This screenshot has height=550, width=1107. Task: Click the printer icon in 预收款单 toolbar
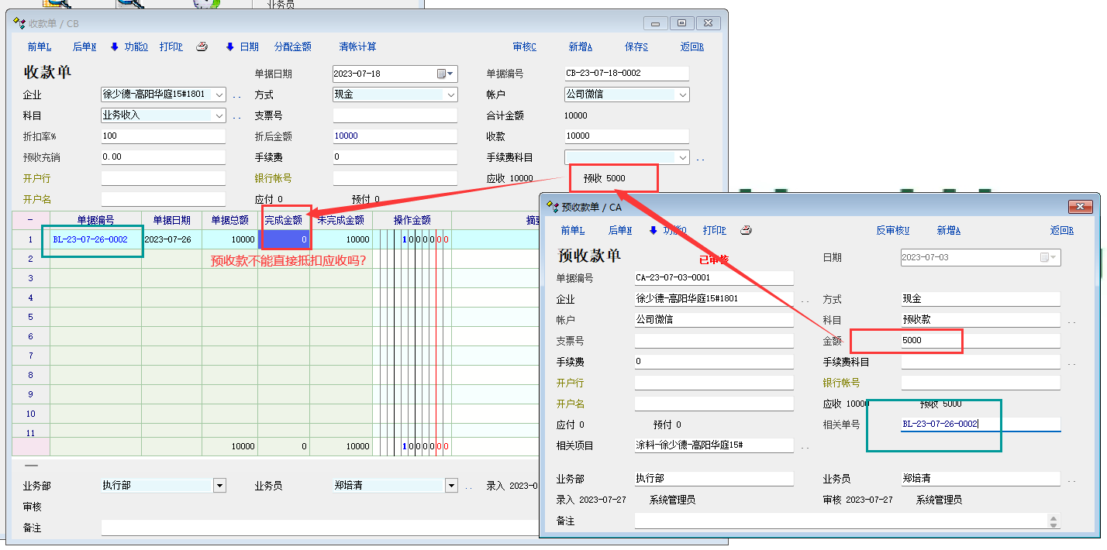click(x=746, y=230)
